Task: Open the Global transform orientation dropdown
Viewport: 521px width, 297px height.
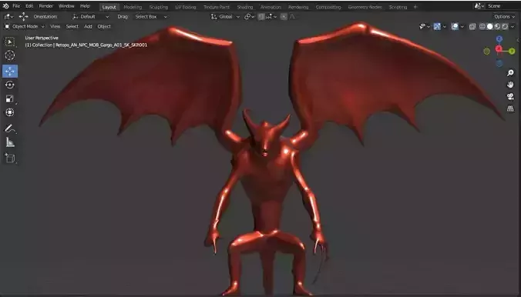Action: [225, 17]
